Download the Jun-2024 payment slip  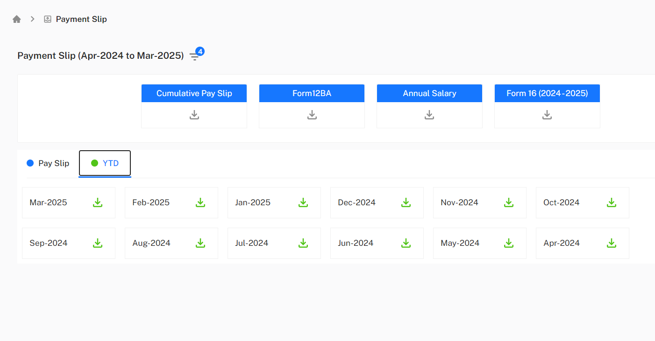[x=406, y=243]
